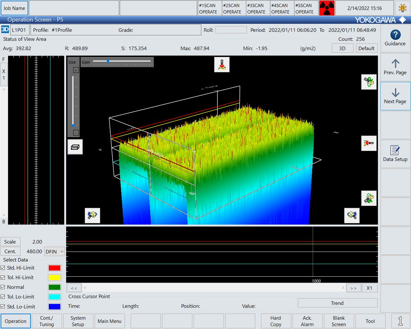Viewport: 411px width, 329px height.
Task: Click bottom-left horizontal rotate view icon
Action: (x=92, y=215)
